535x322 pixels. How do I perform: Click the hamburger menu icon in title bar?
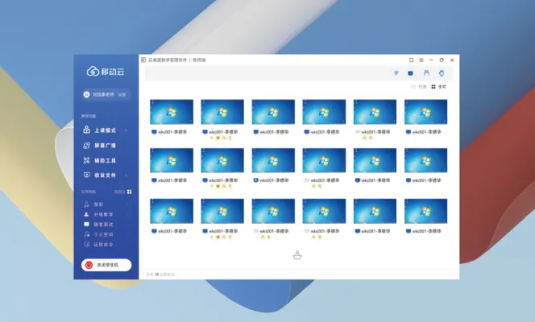421,60
